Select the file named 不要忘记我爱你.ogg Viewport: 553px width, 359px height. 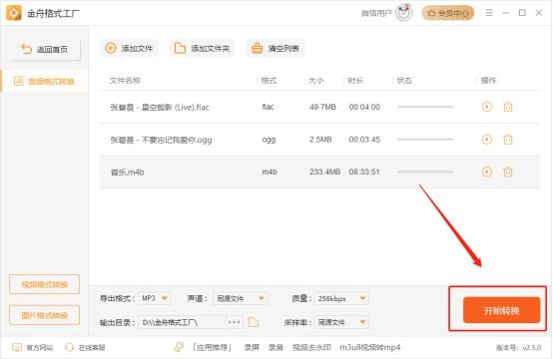coord(161,140)
